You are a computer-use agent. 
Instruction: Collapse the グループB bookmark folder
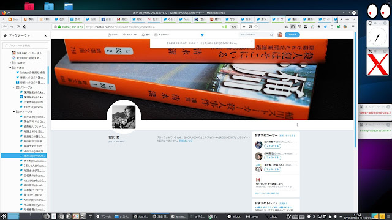(14, 112)
